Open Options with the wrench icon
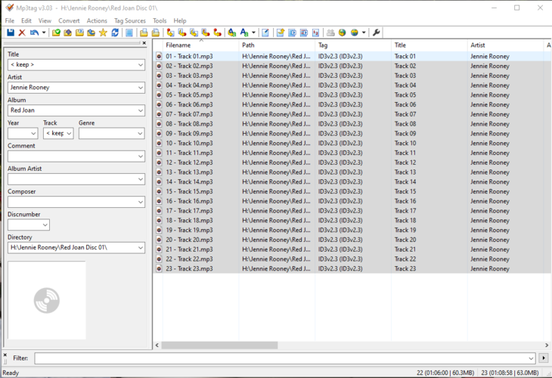Image resolution: width=552 pixels, height=378 pixels. point(376,33)
